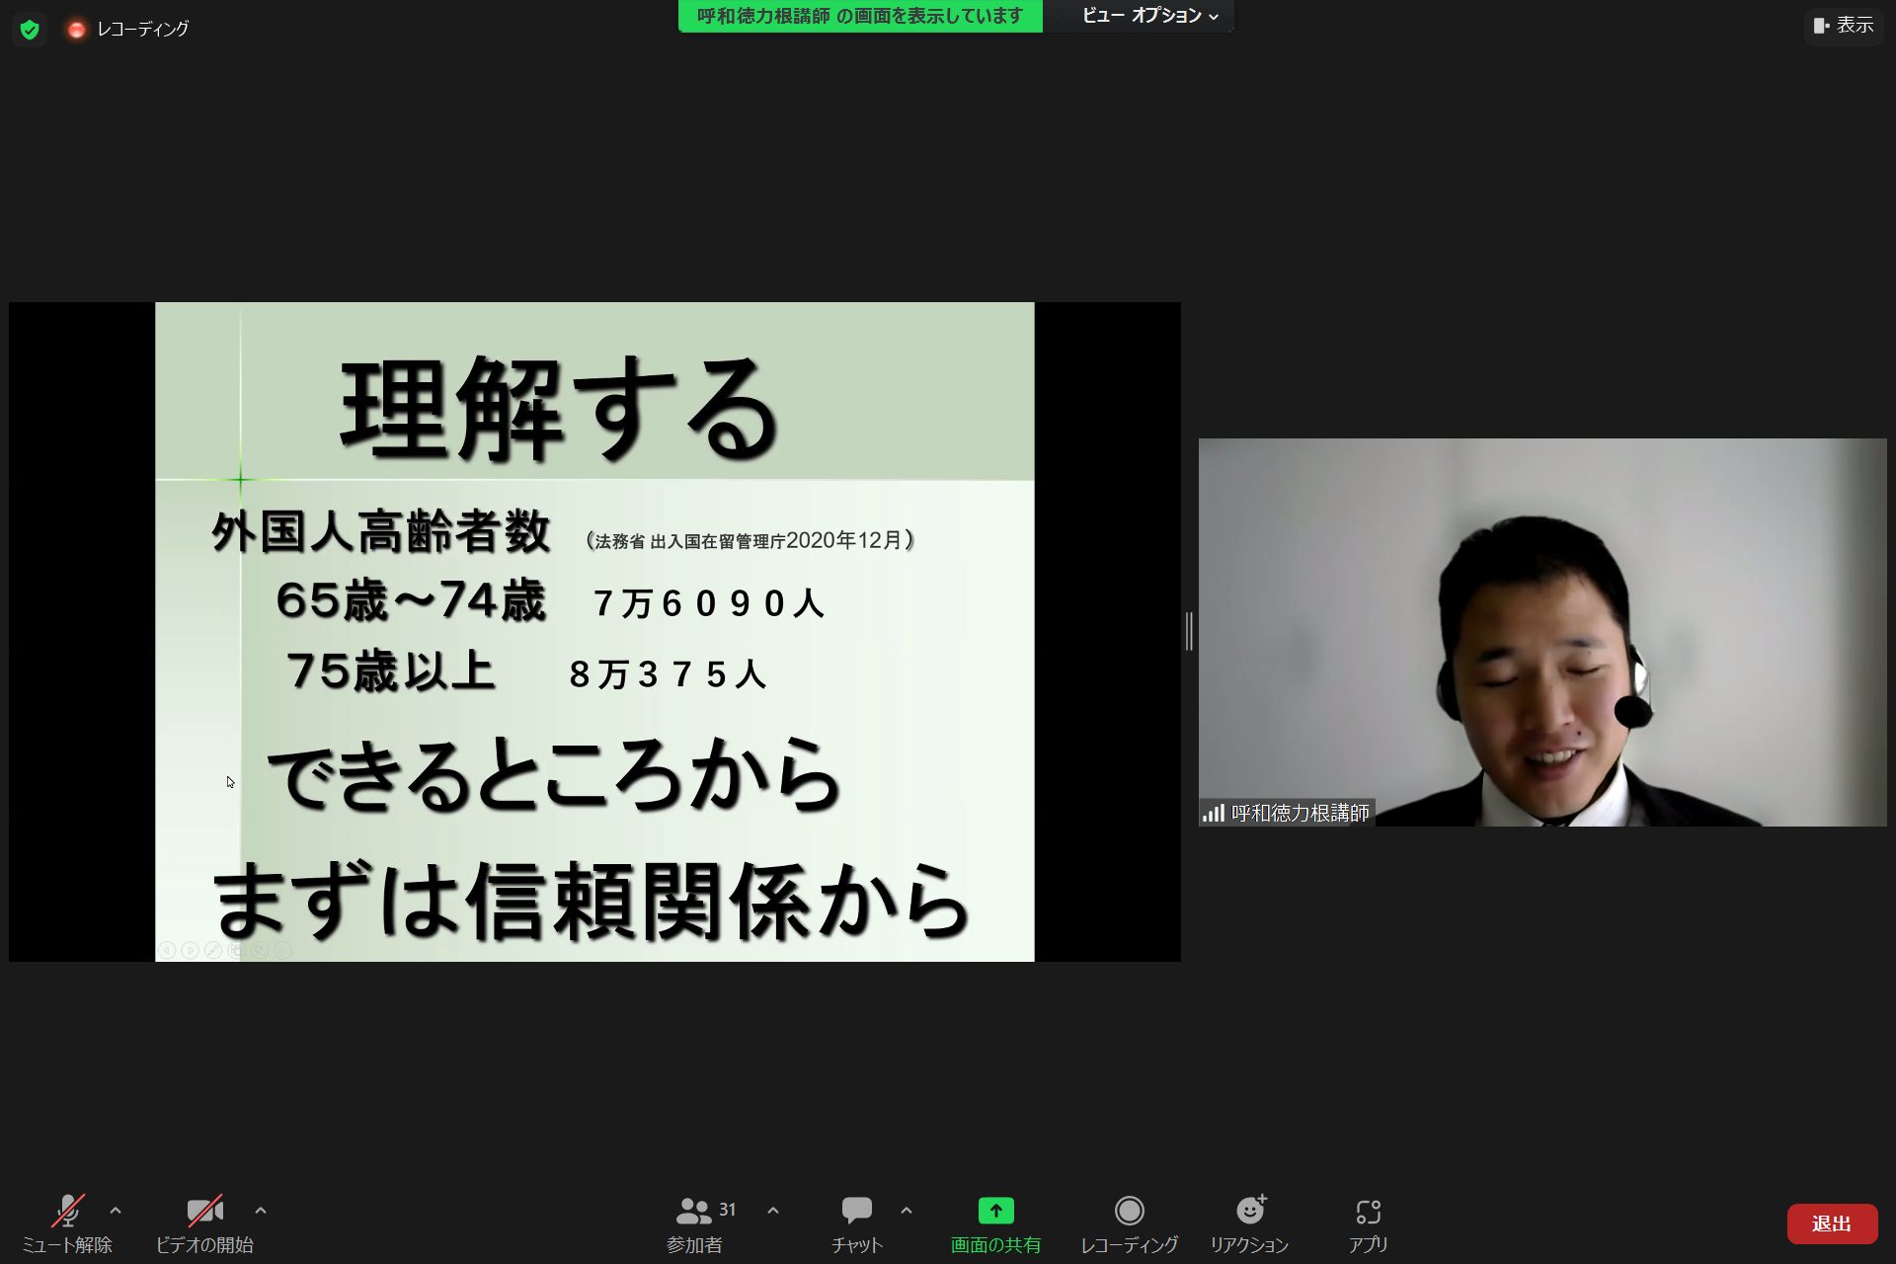Viewport: 1896px width, 1264px height.
Task: Open the ビュー オプション dropdown
Action: [x=1149, y=16]
